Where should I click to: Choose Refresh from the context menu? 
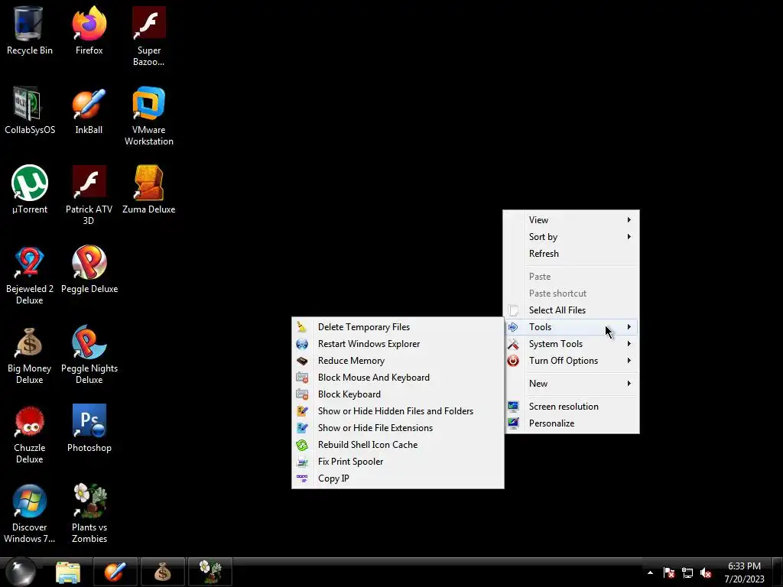click(x=571, y=254)
